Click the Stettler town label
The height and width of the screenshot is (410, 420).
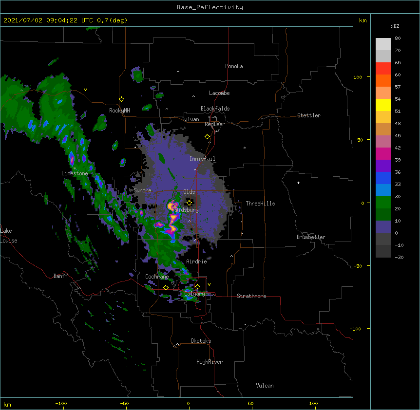(x=309, y=115)
